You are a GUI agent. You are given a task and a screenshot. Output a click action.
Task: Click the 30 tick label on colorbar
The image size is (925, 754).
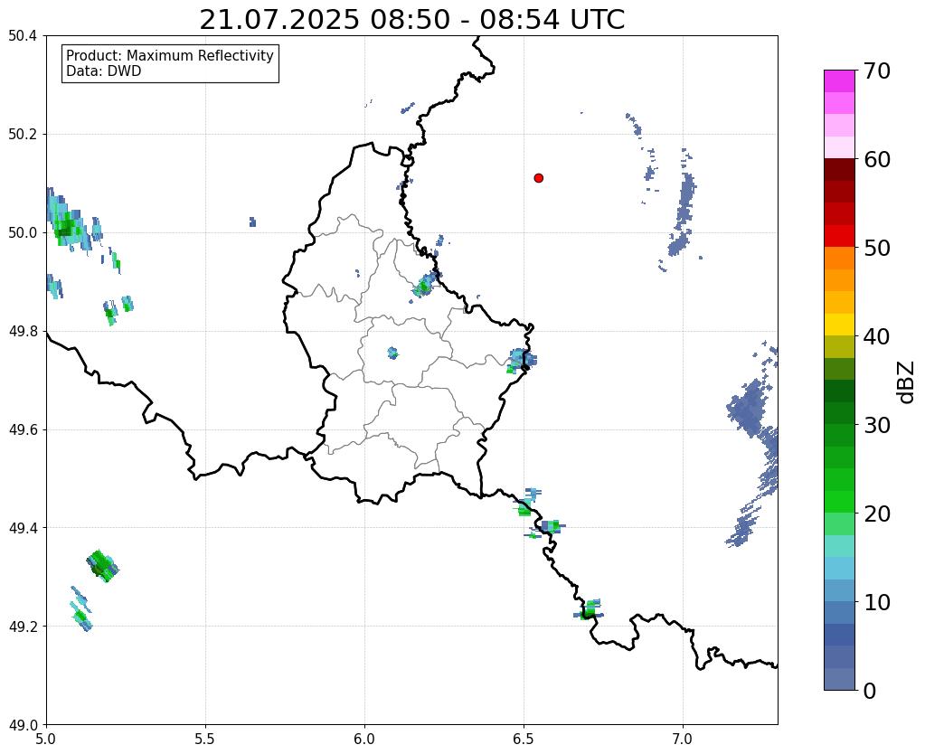coord(877,425)
